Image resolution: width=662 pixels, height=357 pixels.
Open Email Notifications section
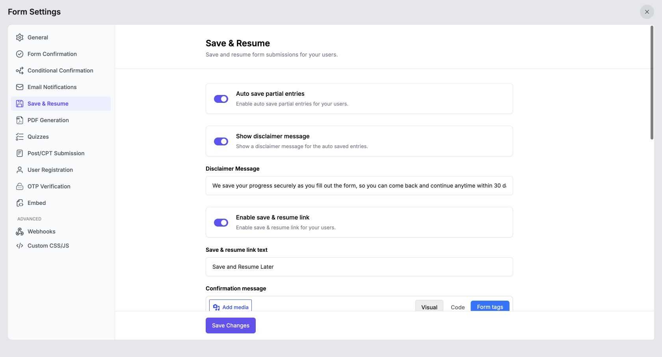[61, 87]
